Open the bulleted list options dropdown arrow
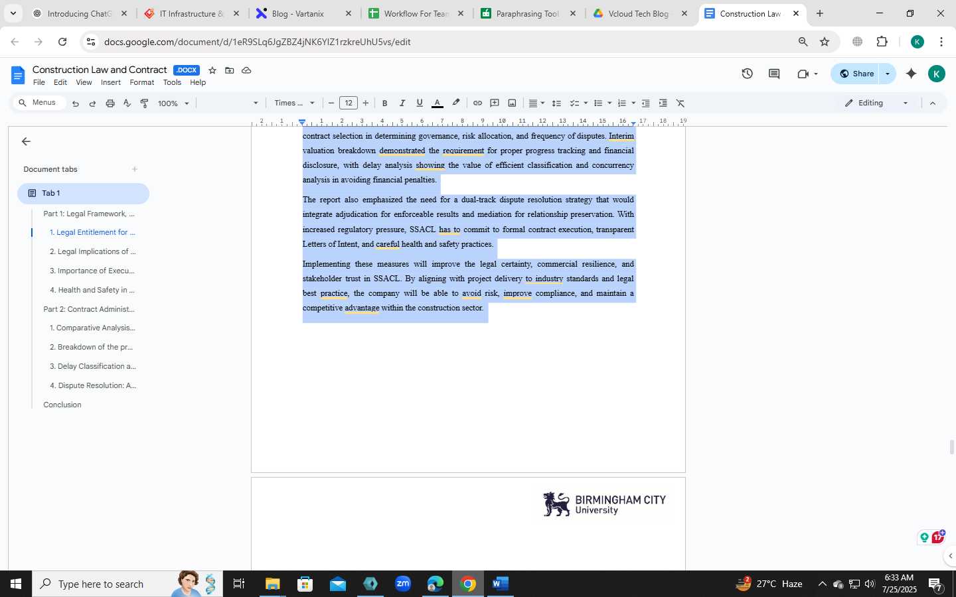 pyautogui.click(x=609, y=103)
